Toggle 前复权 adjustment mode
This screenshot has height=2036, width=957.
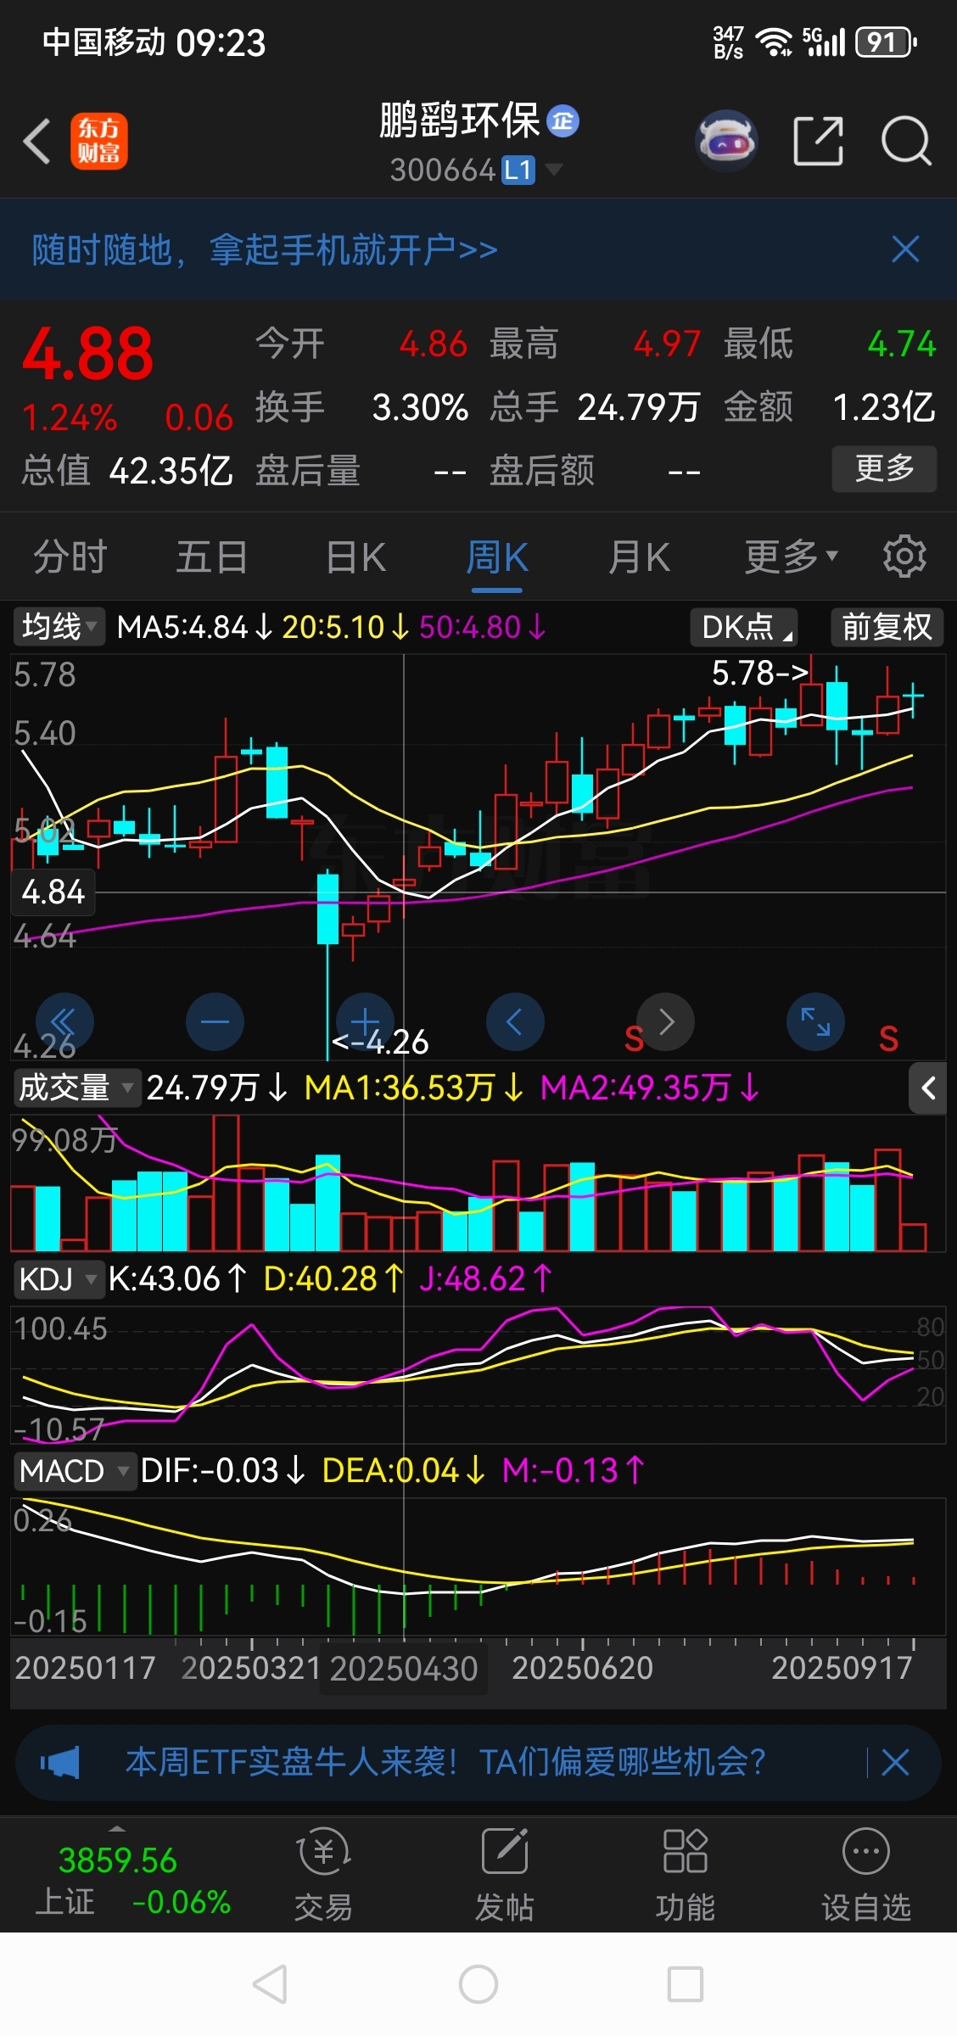(887, 627)
